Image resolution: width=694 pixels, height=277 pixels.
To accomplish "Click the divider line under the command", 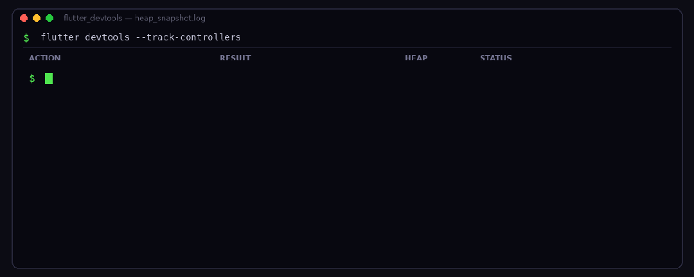I will coord(348,47).
